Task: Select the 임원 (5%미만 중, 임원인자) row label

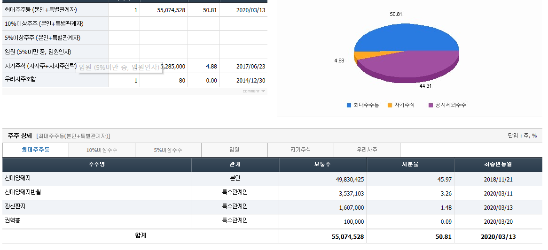Action: tap(38, 52)
